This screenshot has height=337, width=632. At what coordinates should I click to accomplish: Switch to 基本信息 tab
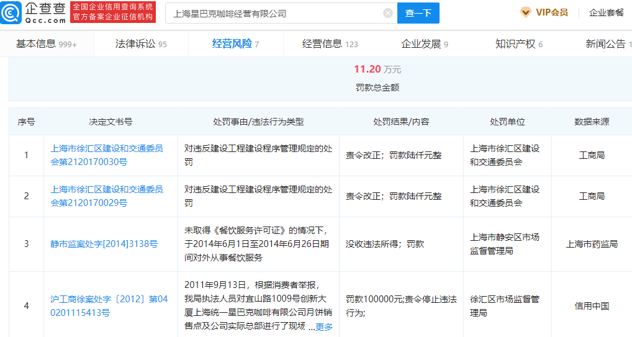(47, 44)
